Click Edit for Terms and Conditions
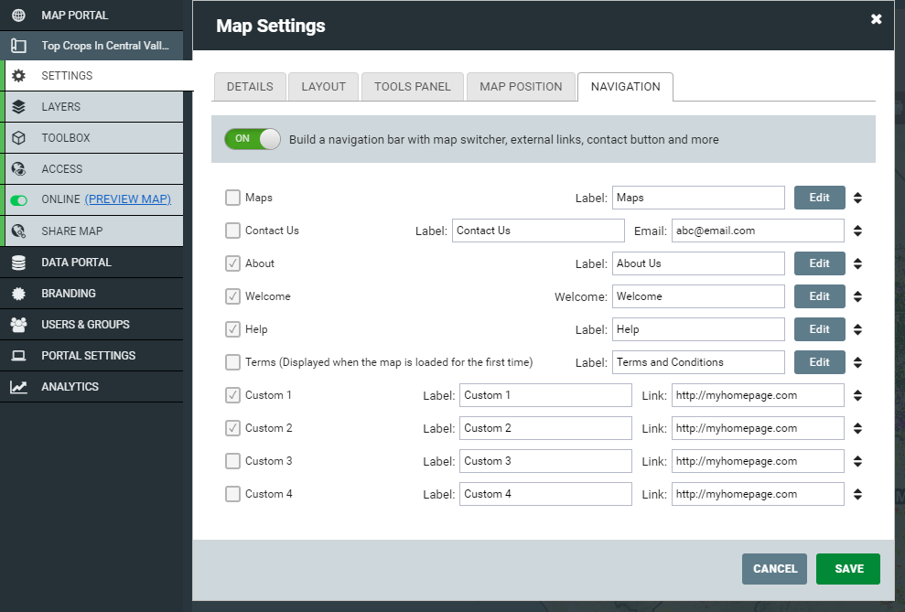905x612 pixels. tap(820, 362)
